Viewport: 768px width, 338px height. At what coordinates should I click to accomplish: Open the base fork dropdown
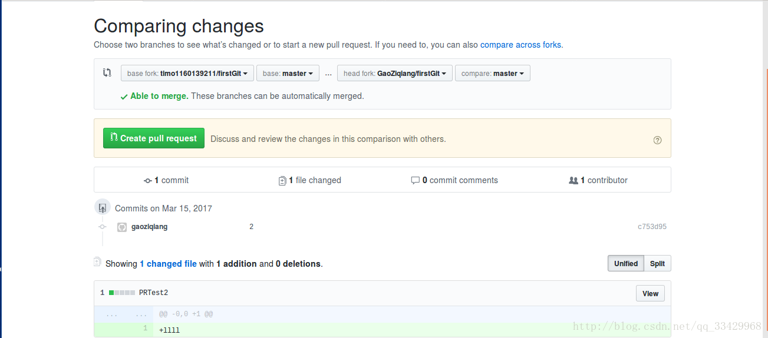pyautogui.click(x=187, y=74)
